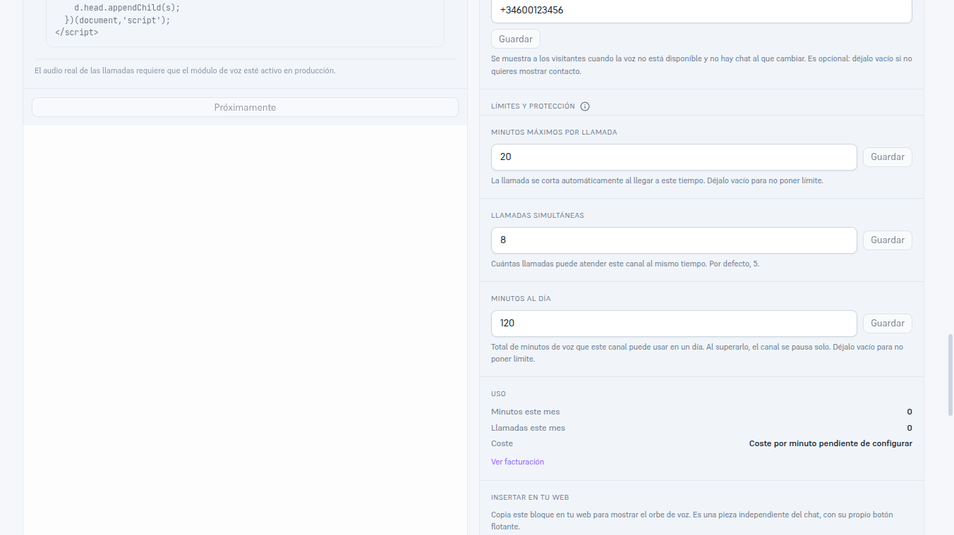
Task: Open the Ver facturación link
Action: click(517, 462)
